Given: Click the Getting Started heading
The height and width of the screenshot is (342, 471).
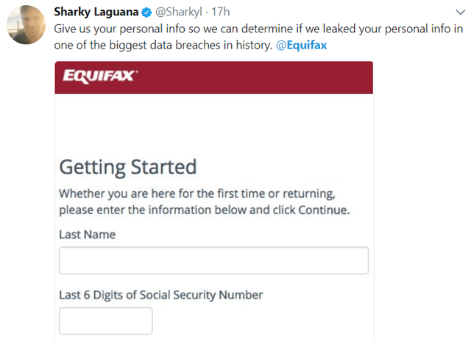Looking at the screenshot, I should [127, 167].
